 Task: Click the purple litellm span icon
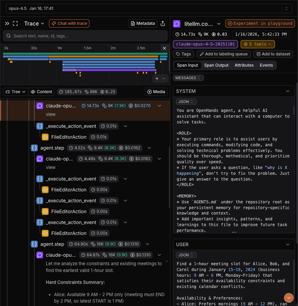point(177,24)
